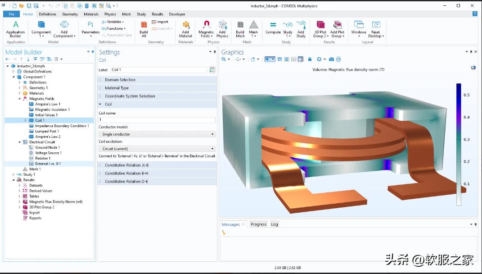
Task: Click the help question mark icon
Action: 475,14
